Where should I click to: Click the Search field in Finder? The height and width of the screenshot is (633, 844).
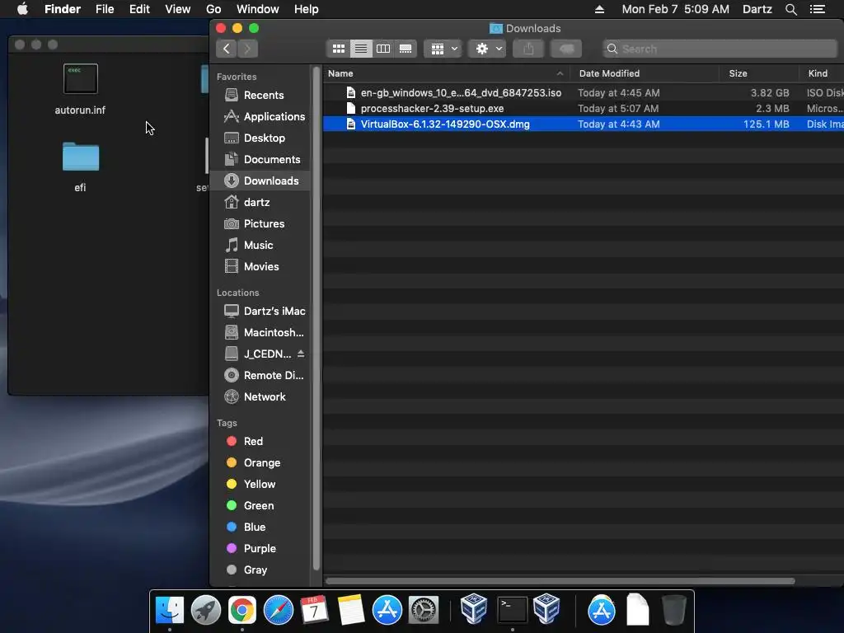click(x=720, y=49)
